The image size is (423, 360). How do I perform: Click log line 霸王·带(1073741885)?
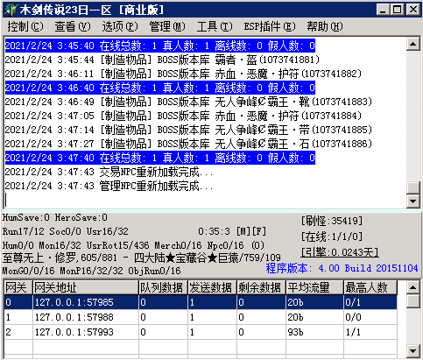coord(188,130)
